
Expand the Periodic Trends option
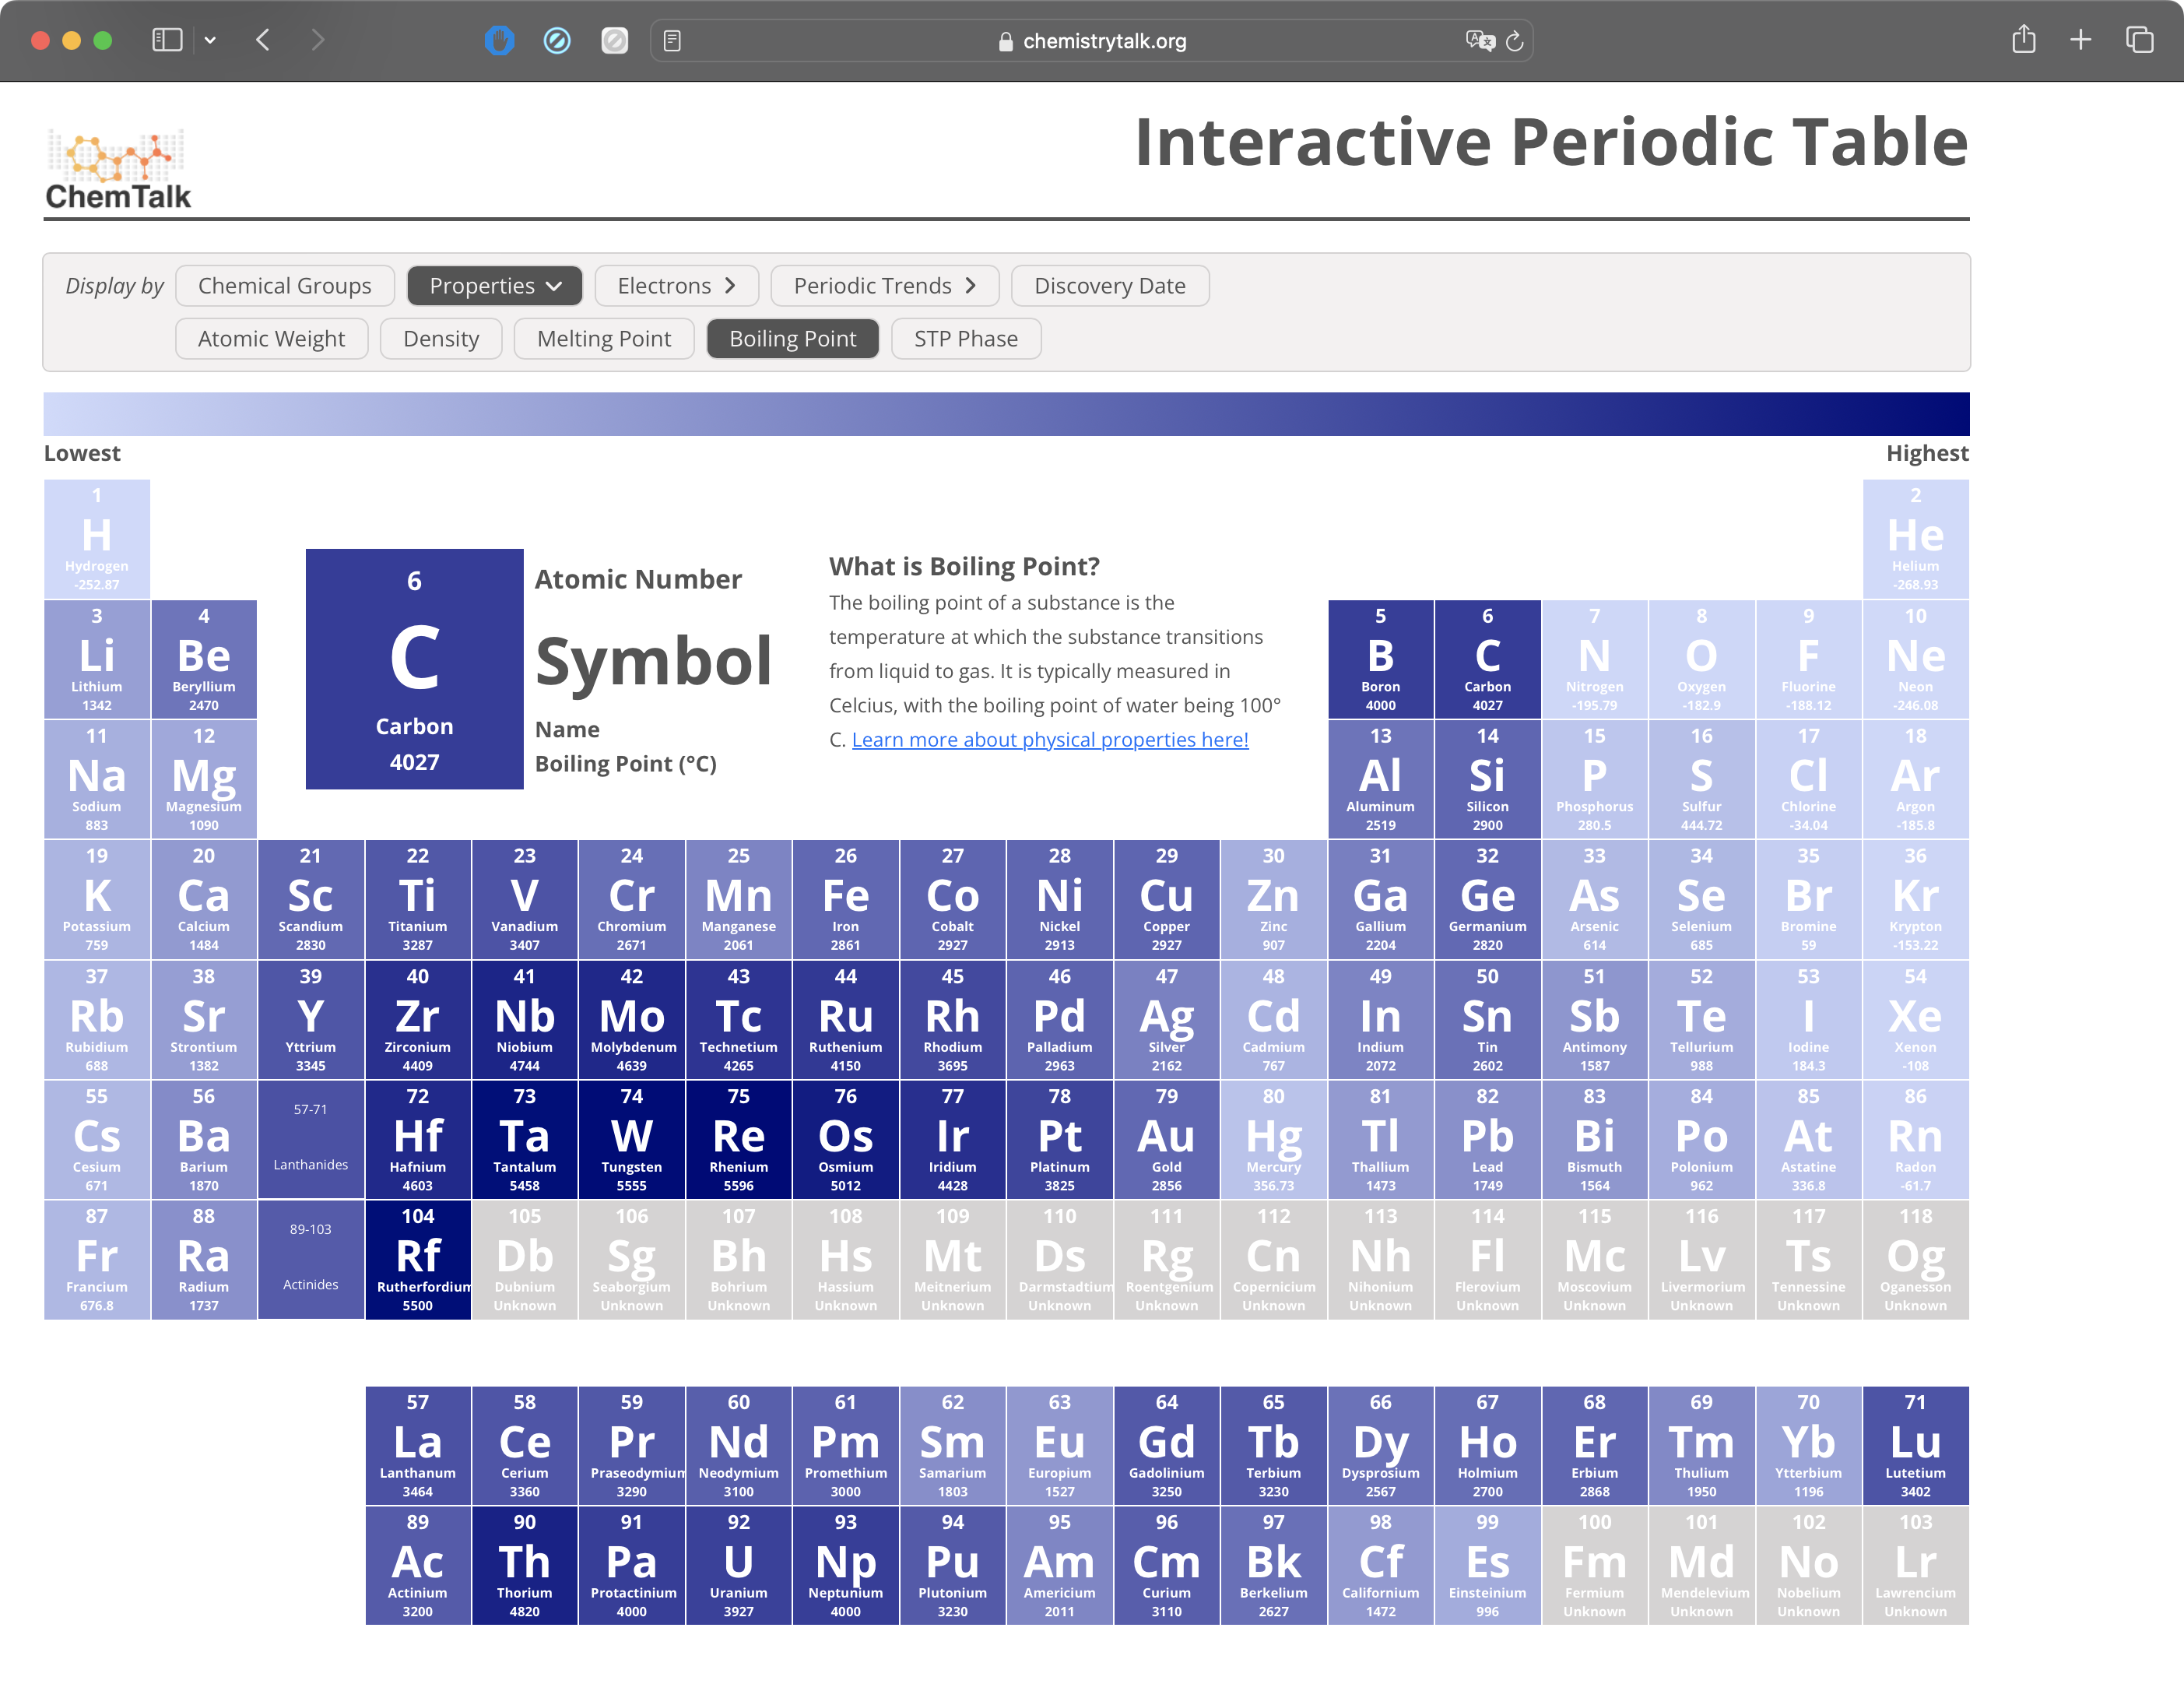[885, 285]
